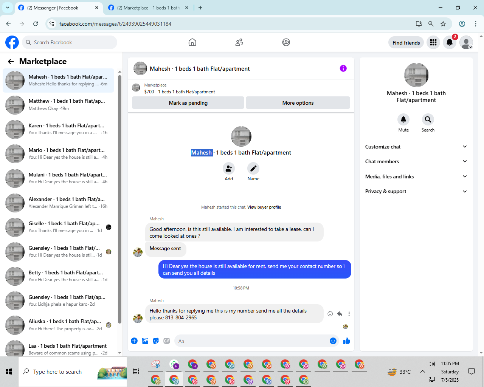This screenshot has width=484, height=387.
Task: Reload the page
Action: [x=36, y=24]
